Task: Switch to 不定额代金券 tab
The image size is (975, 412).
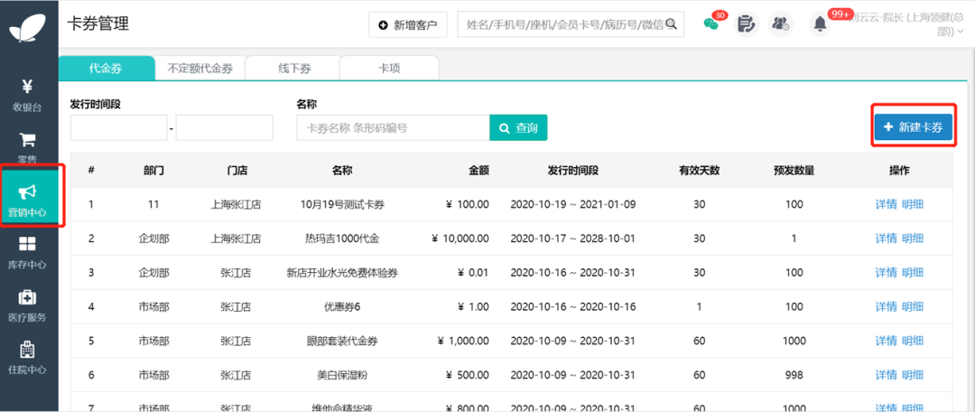Action: 200,69
